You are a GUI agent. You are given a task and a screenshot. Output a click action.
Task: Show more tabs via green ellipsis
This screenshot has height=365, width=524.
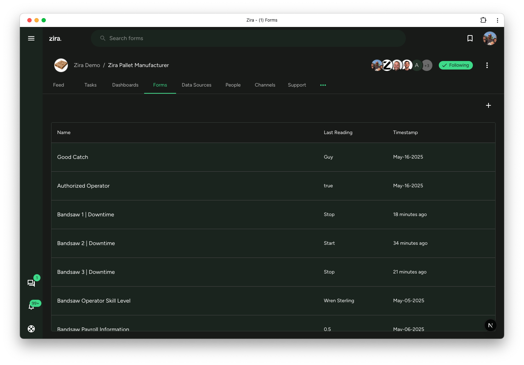pyautogui.click(x=323, y=85)
